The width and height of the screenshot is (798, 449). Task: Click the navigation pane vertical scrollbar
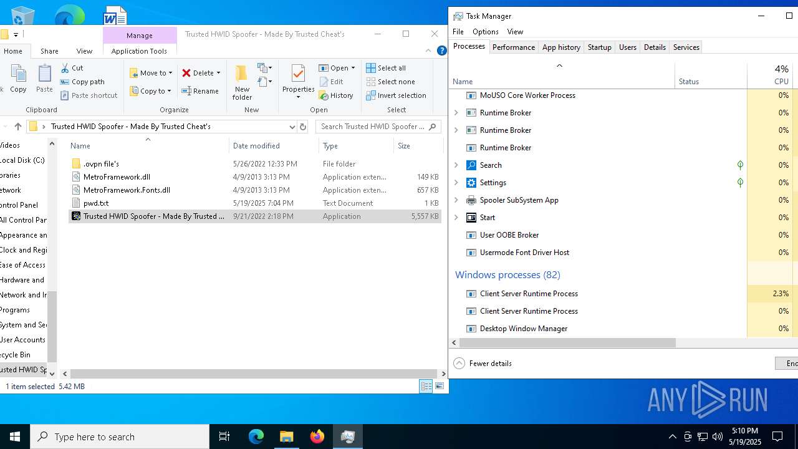[52, 327]
